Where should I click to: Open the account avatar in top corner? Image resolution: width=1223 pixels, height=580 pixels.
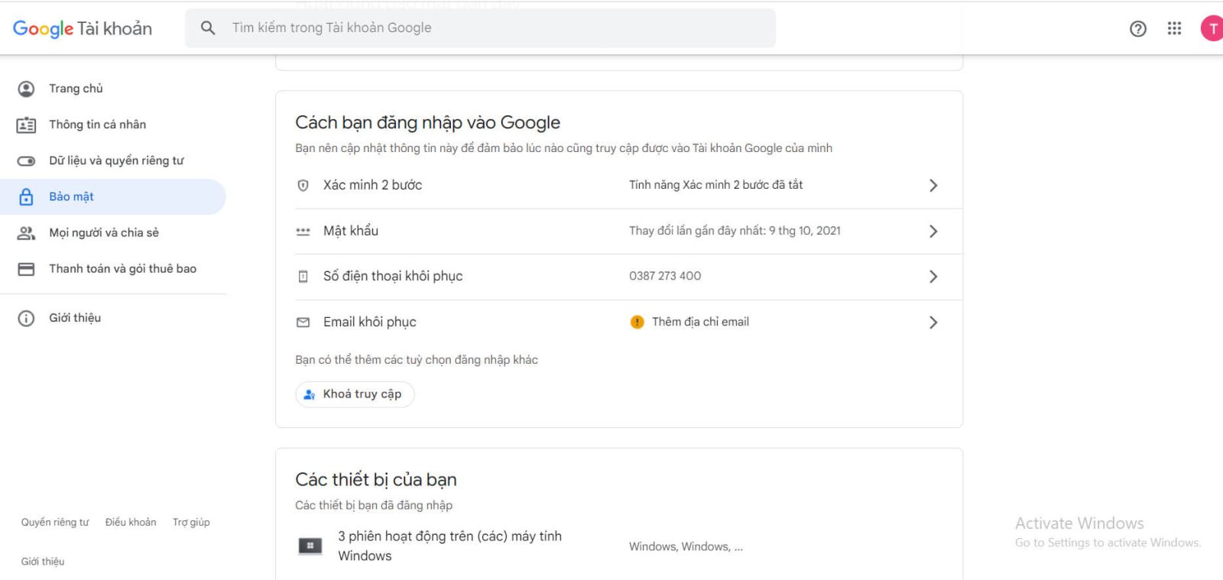(x=1212, y=28)
